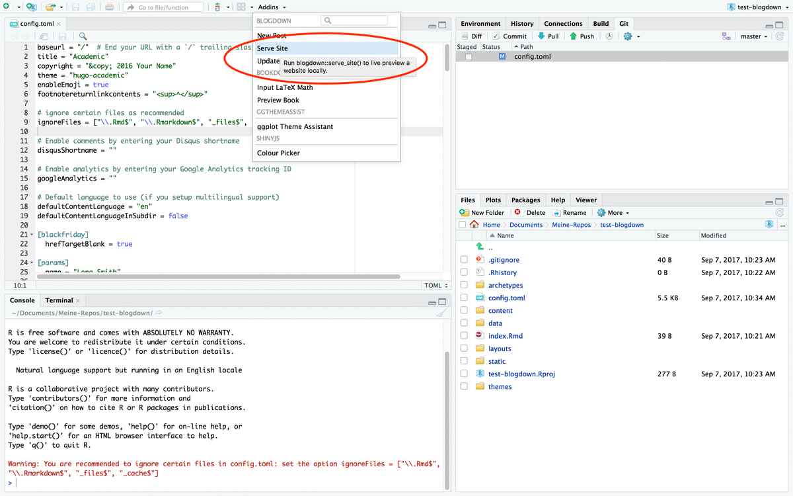Click the Git Push arrow icon

[573, 36]
